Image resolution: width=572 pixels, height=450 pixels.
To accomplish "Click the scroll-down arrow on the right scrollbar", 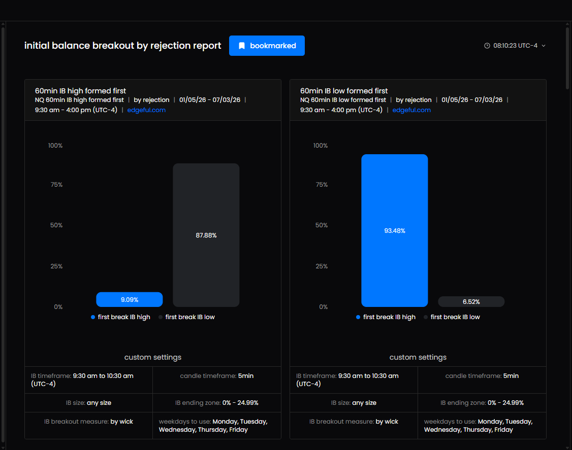I will point(567,447).
